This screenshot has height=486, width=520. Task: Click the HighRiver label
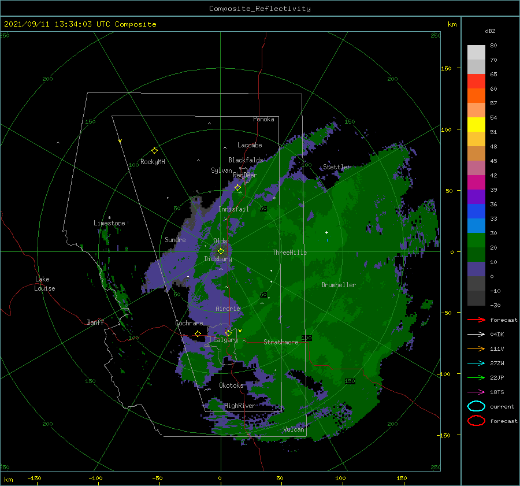point(240,406)
